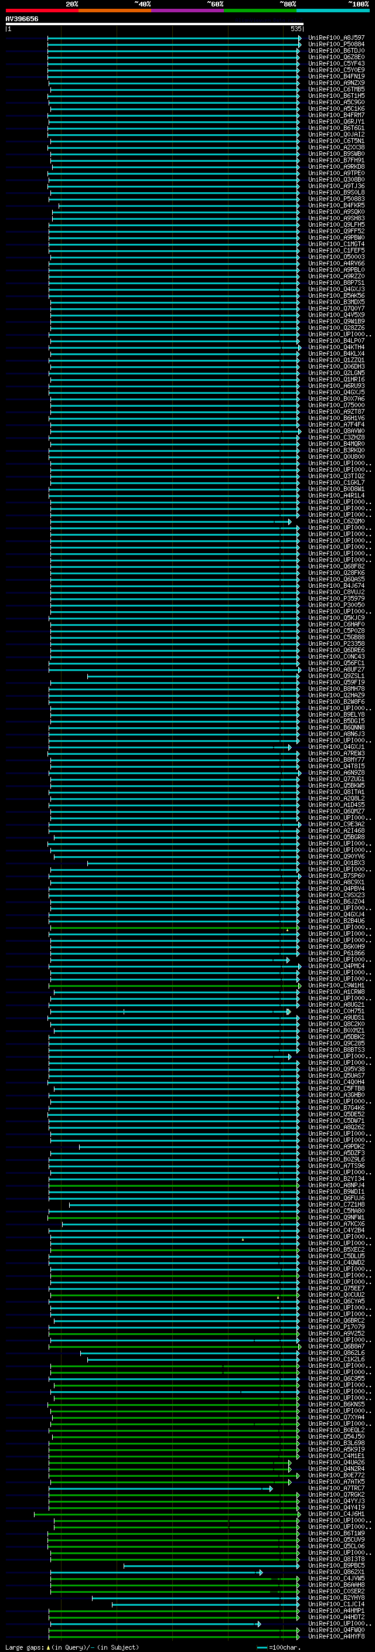Open the UniRef100_Q7RGK2 hit
The width and height of the screenshot is (375, 1652).
(x=336, y=1494)
